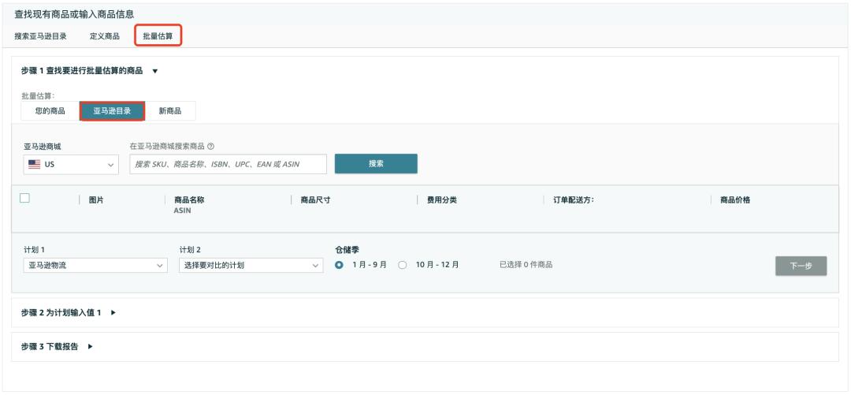Click the help icon beside 在亚马逊商城搜索商品
Screen dimensions: 851x395
[x=210, y=146]
